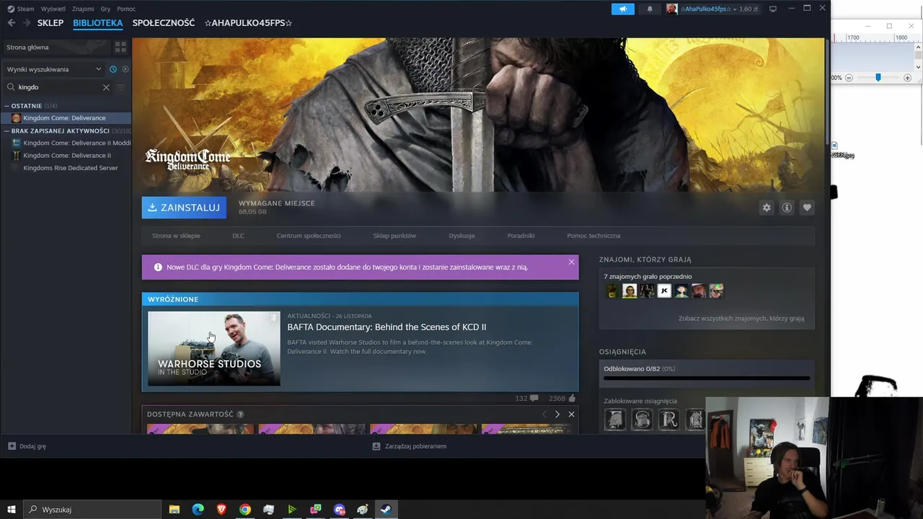923x519 pixels.
Task: Open Sklep punktów link
Action: click(x=394, y=236)
